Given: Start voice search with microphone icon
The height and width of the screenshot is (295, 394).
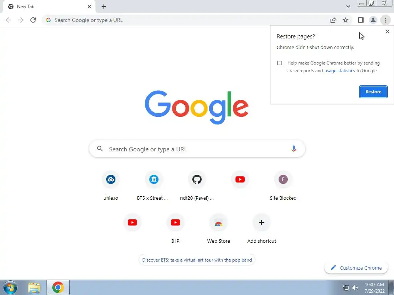Looking at the screenshot, I should tap(294, 149).
